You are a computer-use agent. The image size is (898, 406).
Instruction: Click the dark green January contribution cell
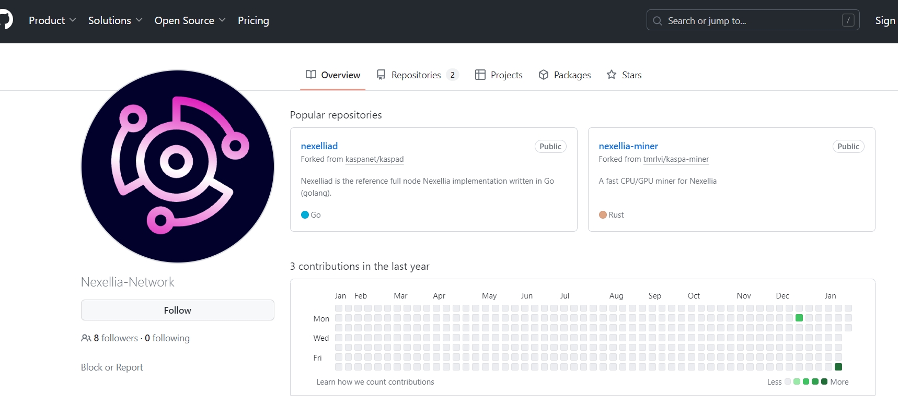[838, 367]
